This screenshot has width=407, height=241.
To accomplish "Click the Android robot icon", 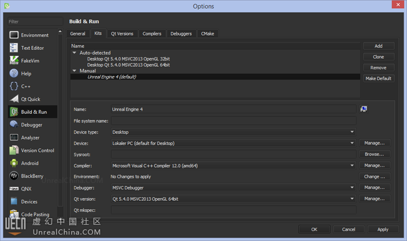I will pos(14,163).
